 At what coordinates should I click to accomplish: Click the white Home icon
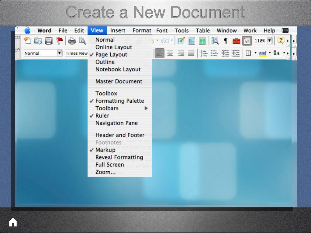pyautogui.click(x=13, y=222)
